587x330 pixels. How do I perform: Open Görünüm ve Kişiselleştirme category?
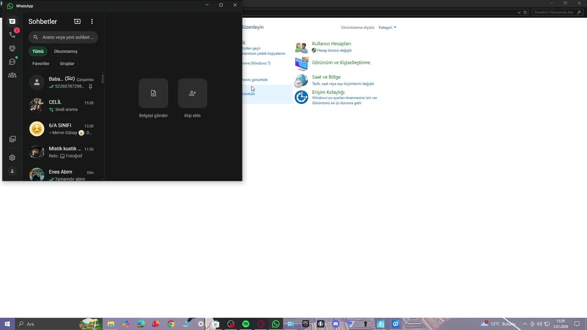[341, 62]
